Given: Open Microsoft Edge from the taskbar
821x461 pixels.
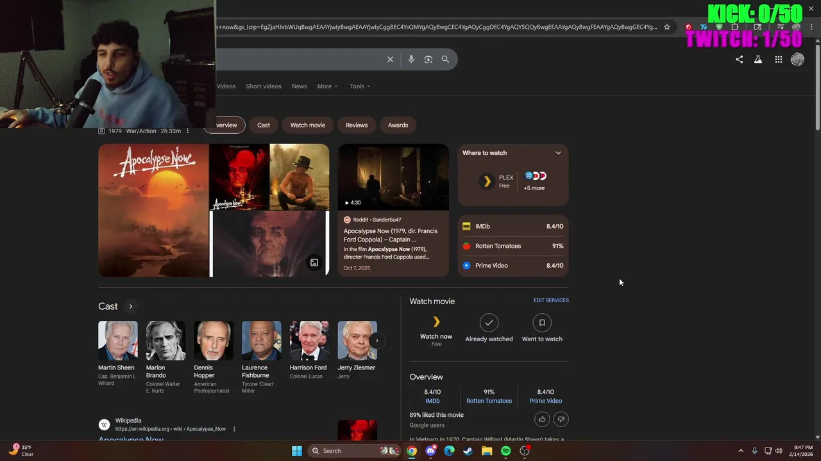Looking at the screenshot, I should [x=450, y=451].
